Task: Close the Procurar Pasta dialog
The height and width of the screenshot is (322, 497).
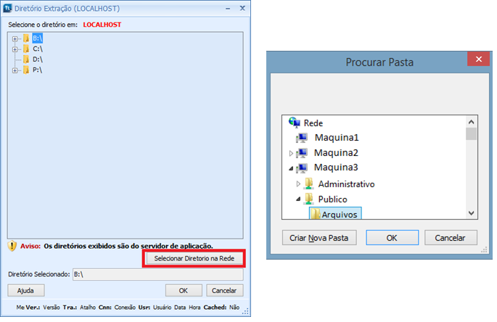Action: point(479,59)
